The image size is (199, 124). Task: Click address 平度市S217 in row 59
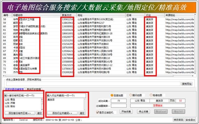[91, 23]
